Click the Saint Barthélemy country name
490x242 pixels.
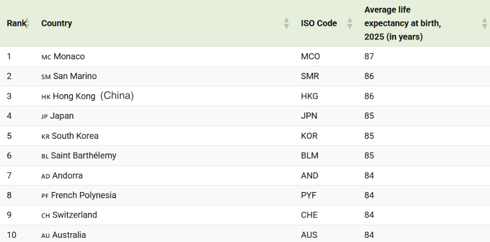83,156
